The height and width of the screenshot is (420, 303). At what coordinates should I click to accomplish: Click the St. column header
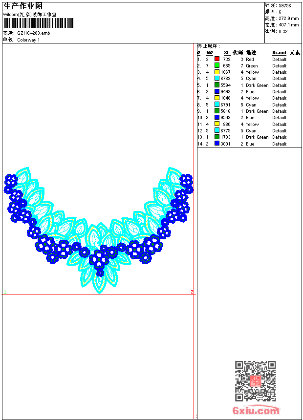227,53
